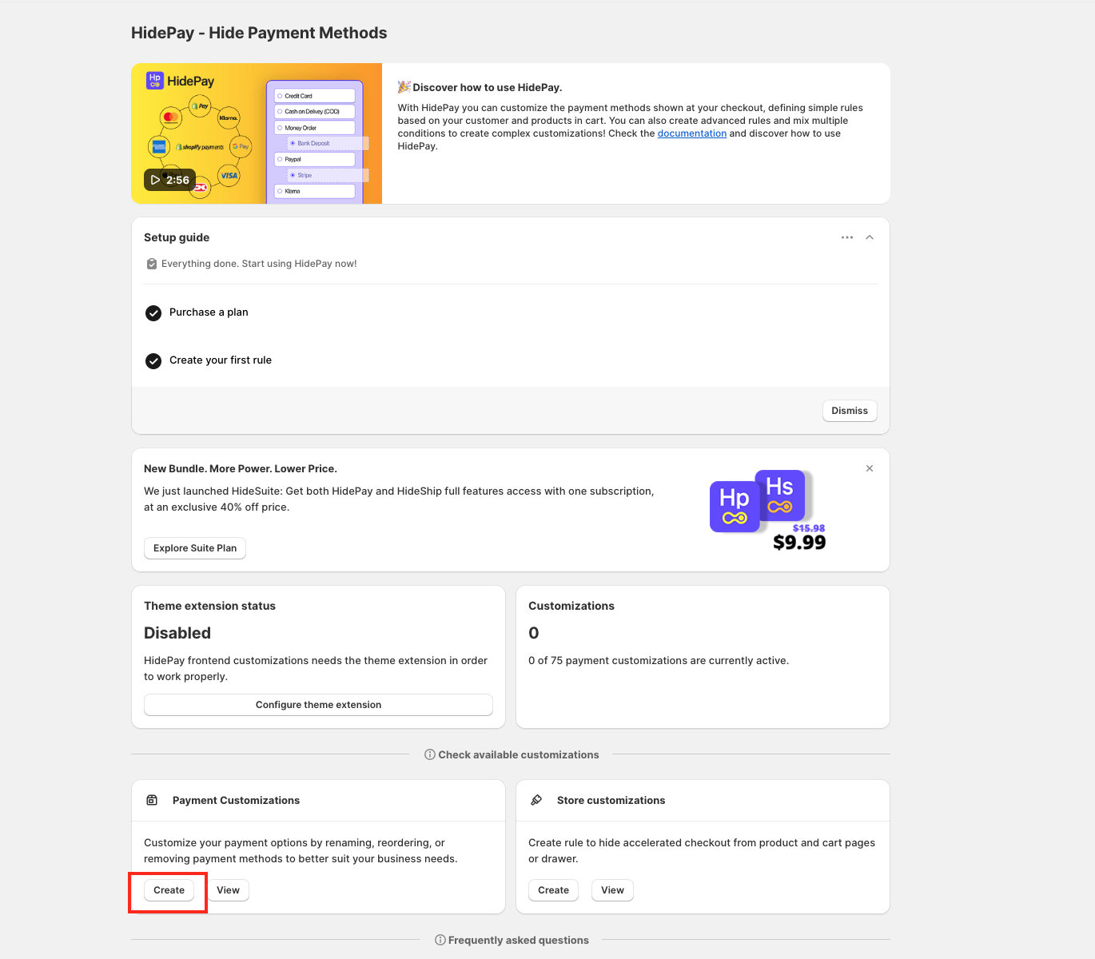The width and height of the screenshot is (1095, 959).
Task: Click the $9.99 bundle price
Action: click(x=799, y=543)
